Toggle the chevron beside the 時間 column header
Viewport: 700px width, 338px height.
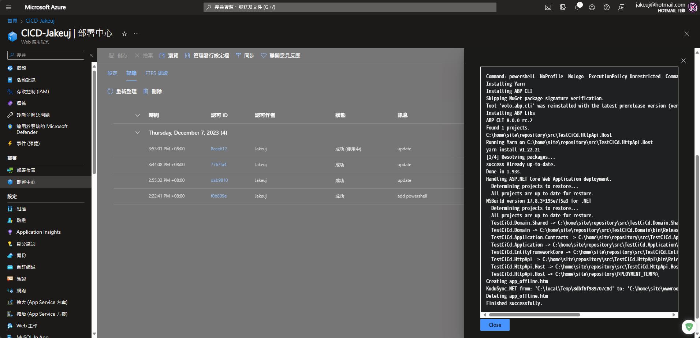pos(138,115)
